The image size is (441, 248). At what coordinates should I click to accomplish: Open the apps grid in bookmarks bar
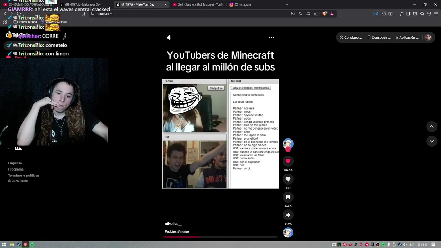click(4, 22)
